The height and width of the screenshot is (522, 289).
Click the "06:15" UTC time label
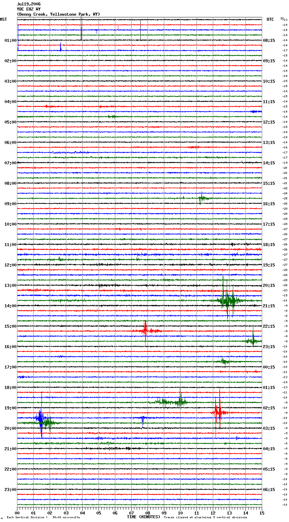269,490
